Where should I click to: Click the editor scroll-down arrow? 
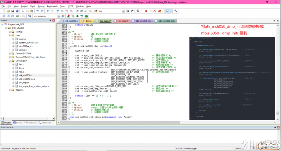pos(278,119)
